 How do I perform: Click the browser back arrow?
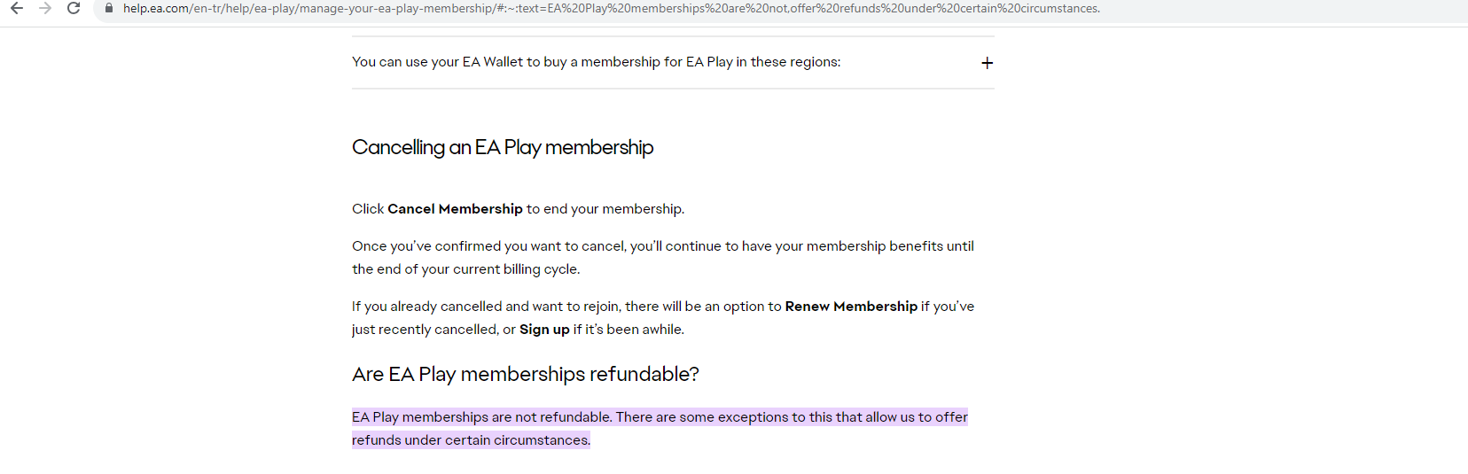17,8
